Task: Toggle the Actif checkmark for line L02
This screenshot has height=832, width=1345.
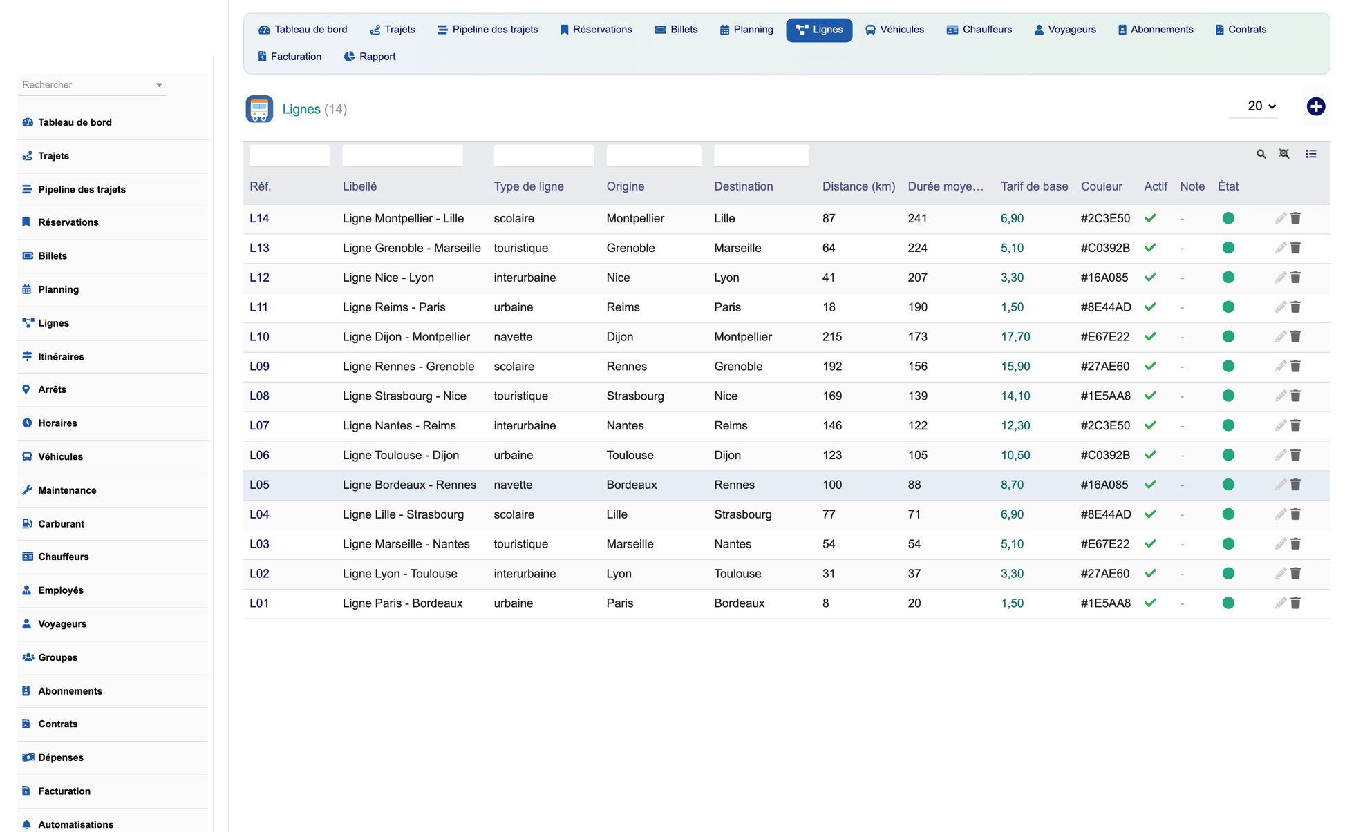Action: [x=1150, y=573]
